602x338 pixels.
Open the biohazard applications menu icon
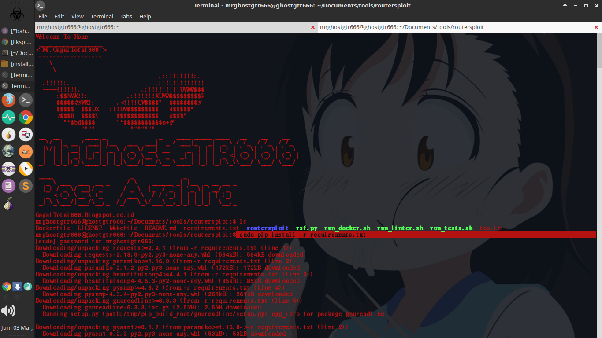(x=17, y=14)
